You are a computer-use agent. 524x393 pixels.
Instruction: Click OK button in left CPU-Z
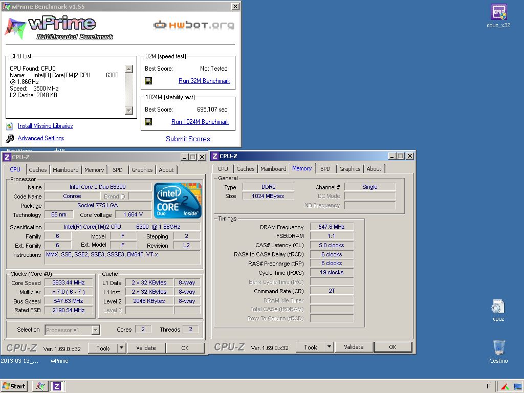[x=185, y=348]
